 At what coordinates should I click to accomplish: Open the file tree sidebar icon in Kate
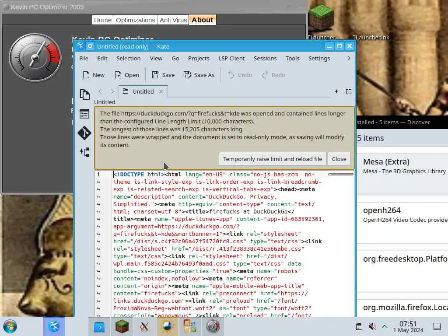(x=84, y=152)
